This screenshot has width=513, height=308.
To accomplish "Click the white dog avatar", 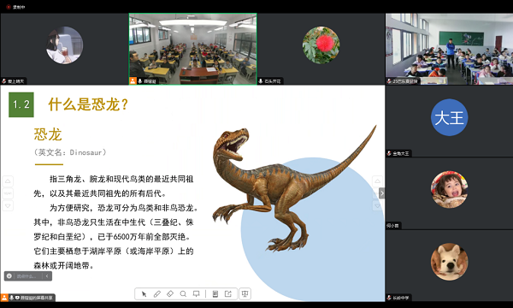I will [449, 262].
